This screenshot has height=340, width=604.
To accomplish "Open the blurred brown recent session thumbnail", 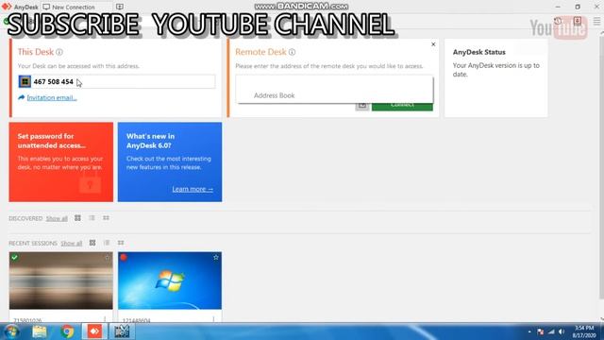I will click(x=61, y=280).
